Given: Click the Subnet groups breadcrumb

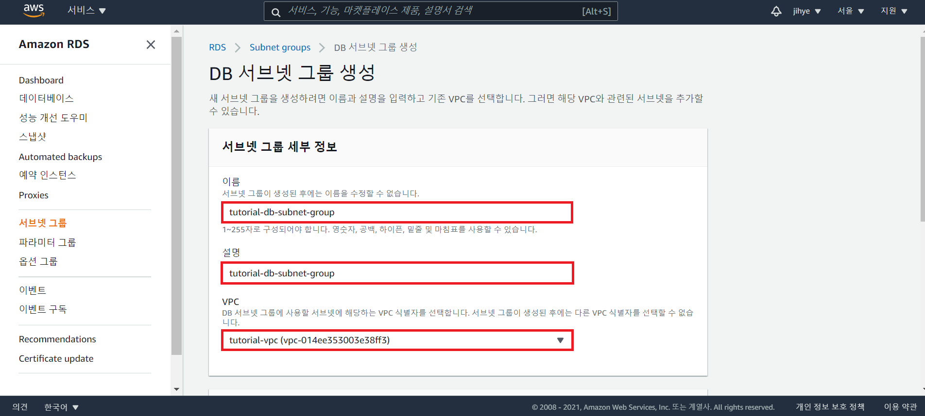Looking at the screenshot, I should point(280,48).
